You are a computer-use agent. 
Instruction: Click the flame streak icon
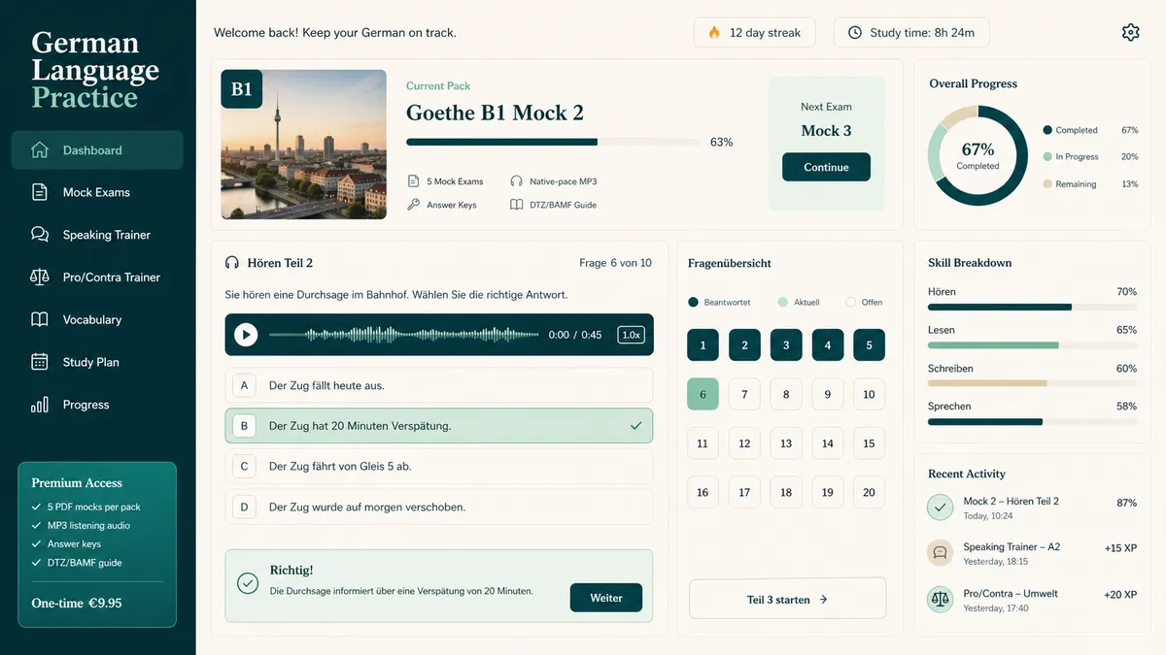(714, 32)
